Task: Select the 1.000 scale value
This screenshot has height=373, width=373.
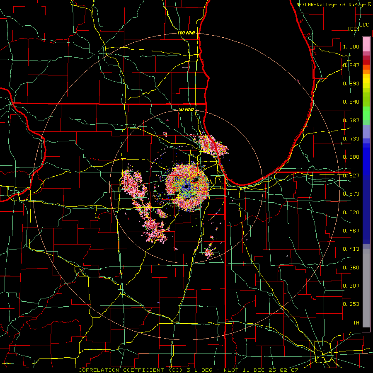Action: tap(351, 46)
